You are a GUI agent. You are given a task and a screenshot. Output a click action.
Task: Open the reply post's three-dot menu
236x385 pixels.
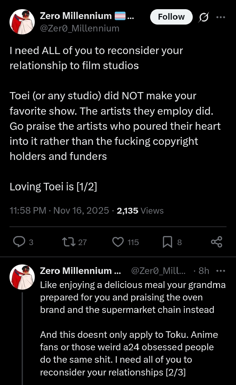point(221,271)
